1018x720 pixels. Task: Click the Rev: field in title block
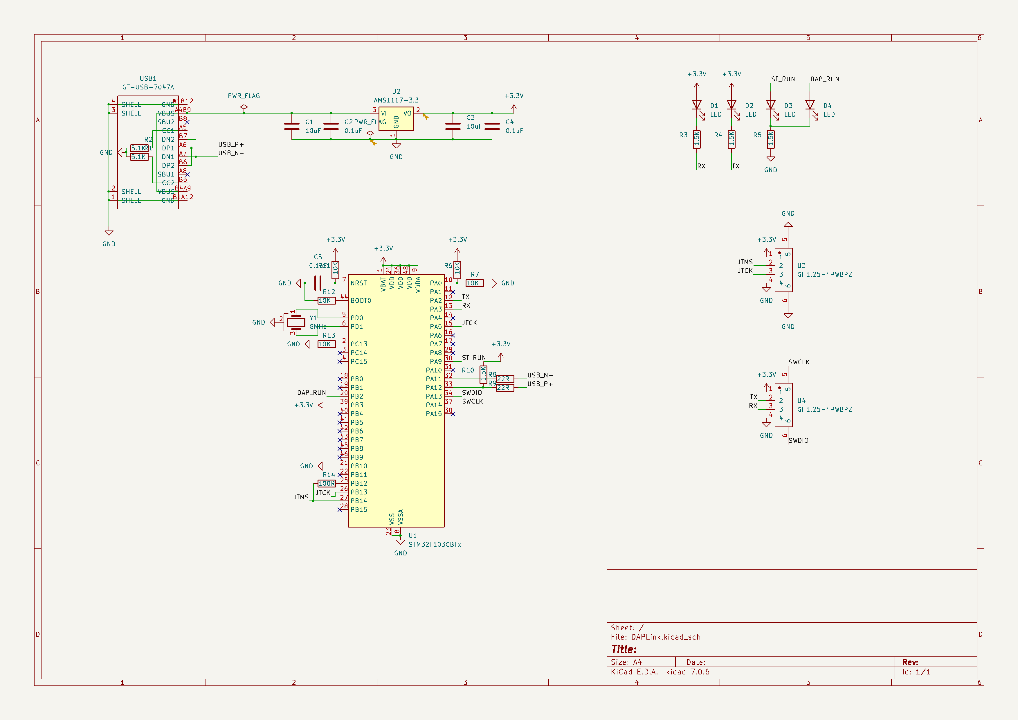click(910, 662)
